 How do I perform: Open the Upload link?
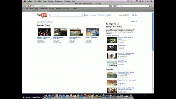coord(109,15)
